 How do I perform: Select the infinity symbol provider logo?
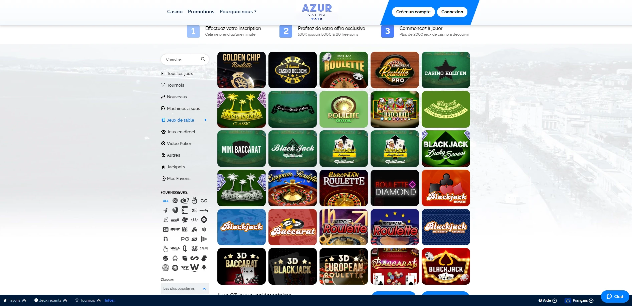click(204, 201)
